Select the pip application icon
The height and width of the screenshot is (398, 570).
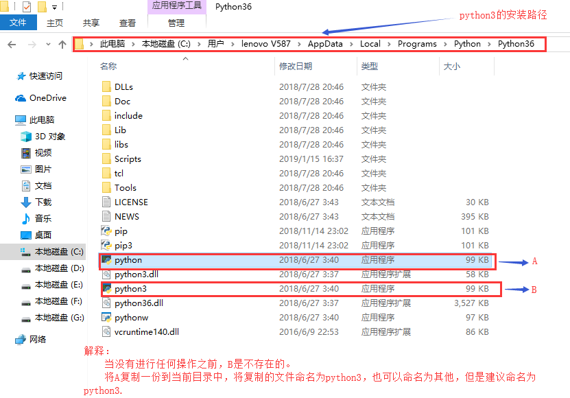point(106,231)
